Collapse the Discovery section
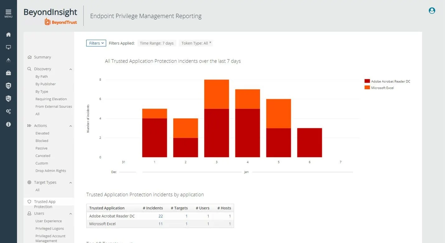 coord(71,69)
